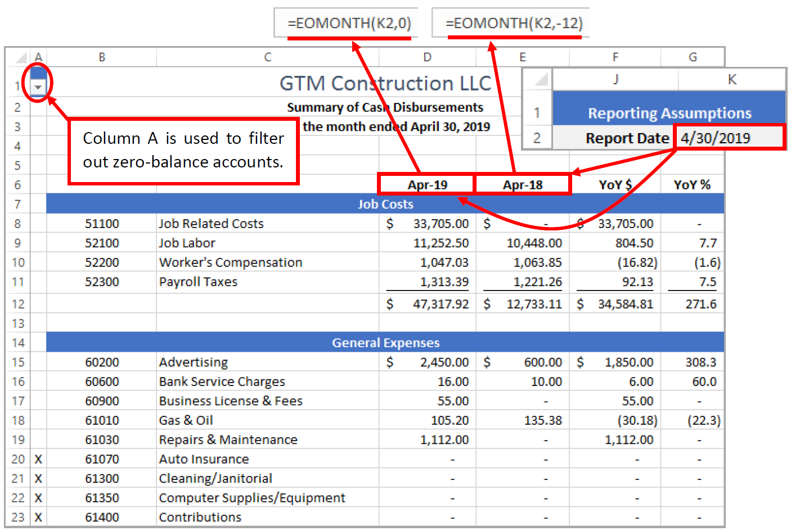Select the =EOMONTH(K2,0) formula box
The width and height of the screenshot is (791, 531).
(345, 23)
